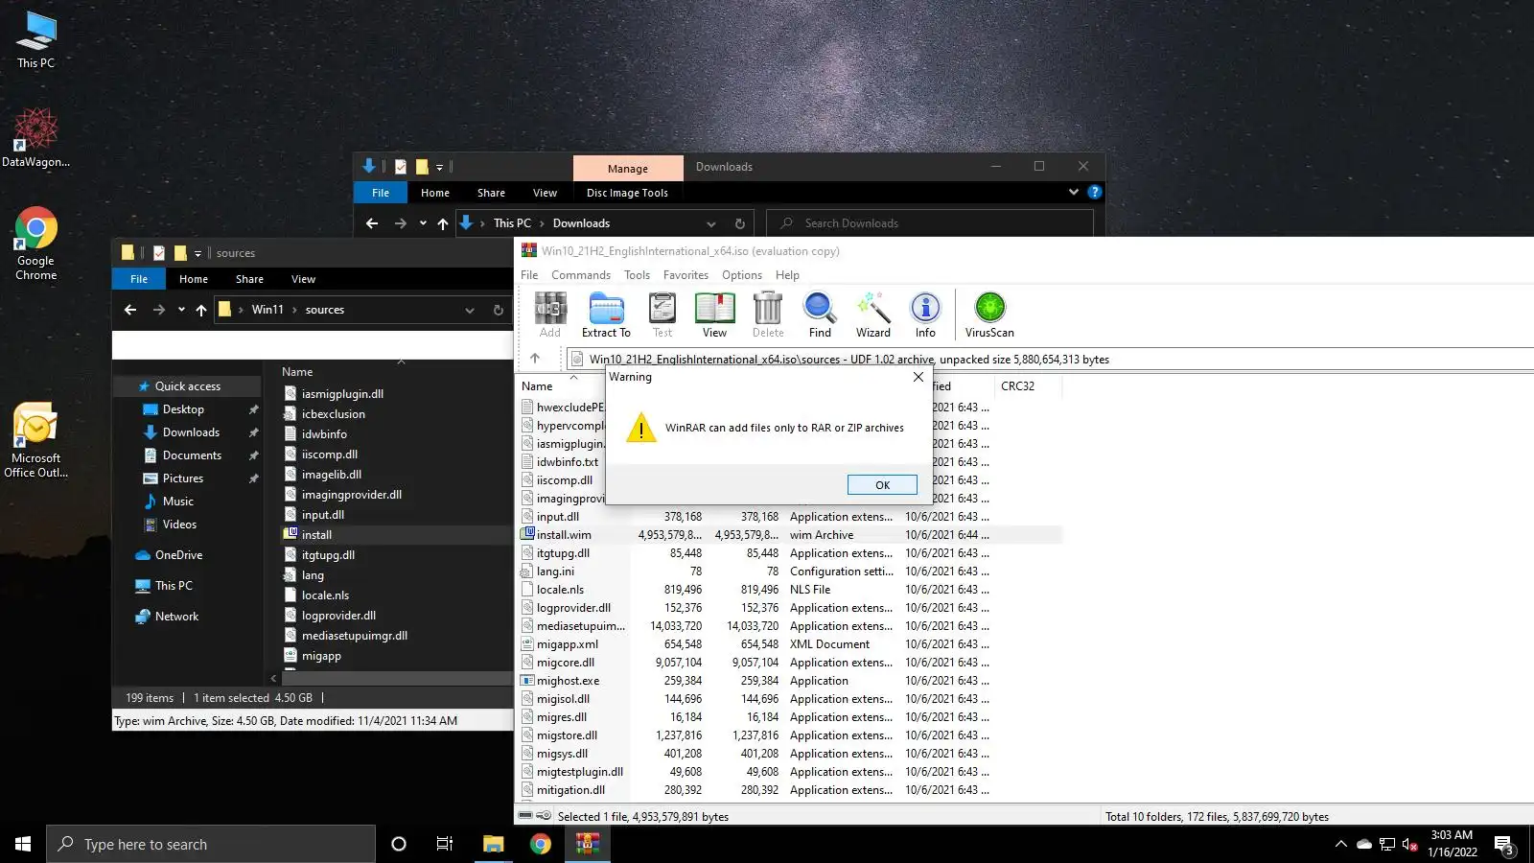Refresh the sources folder view

(x=498, y=310)
